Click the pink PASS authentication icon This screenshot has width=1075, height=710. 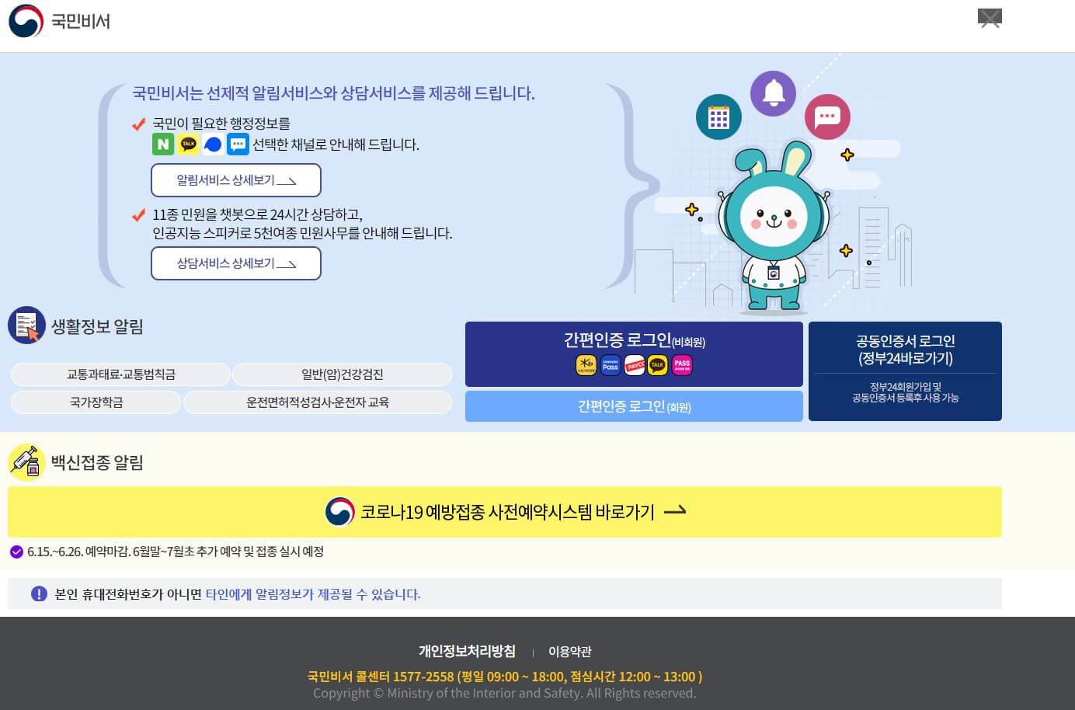[x=682, y=364]
